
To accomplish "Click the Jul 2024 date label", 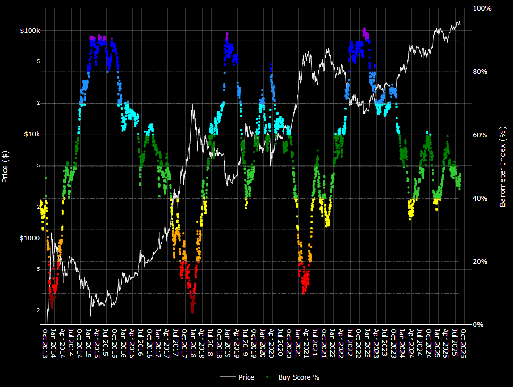I will (419, 343).
